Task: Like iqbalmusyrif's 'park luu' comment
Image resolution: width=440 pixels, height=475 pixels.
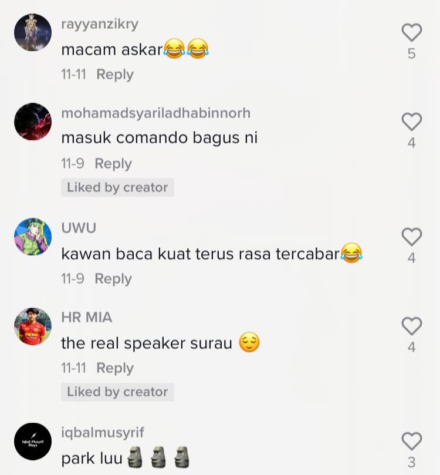Action: 412,441
